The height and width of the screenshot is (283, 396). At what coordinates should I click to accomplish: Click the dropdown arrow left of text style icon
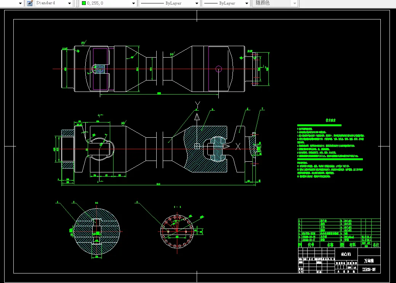click(21, 3)
